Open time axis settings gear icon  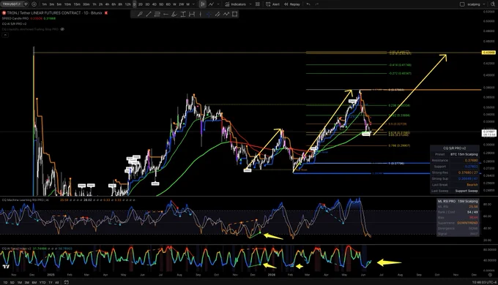pos(490,275)
